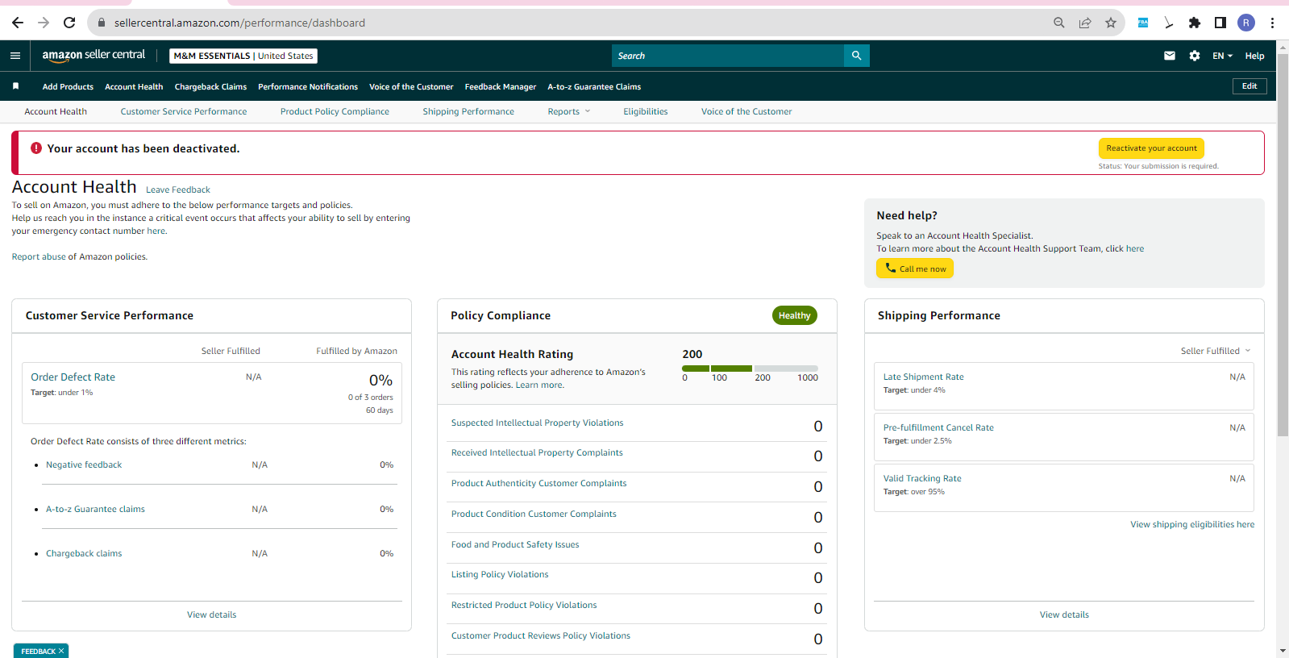Select Voice of the Customer sub-navigation tab
Screen dimensions: 1289x658
tap(746, 112)
